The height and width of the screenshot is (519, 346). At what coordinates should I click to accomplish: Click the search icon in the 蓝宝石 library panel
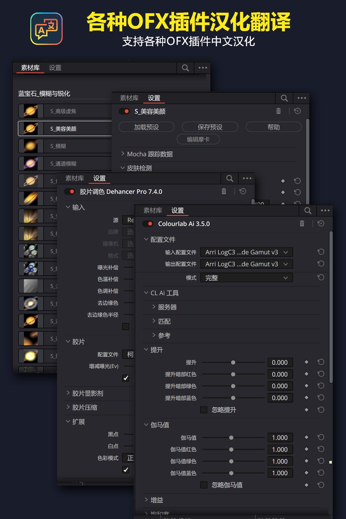coord(185,68)
